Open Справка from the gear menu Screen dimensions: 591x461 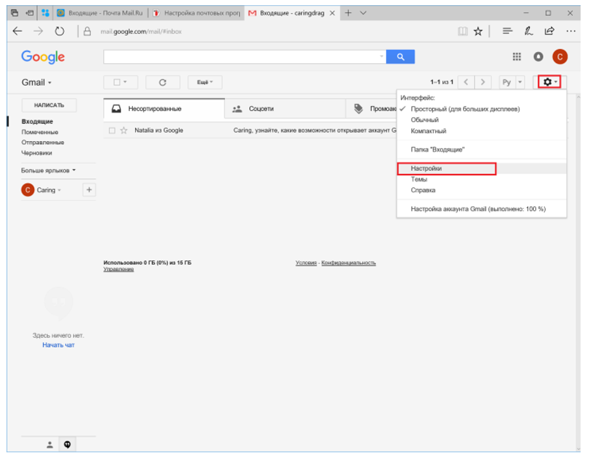pos(423,191)
